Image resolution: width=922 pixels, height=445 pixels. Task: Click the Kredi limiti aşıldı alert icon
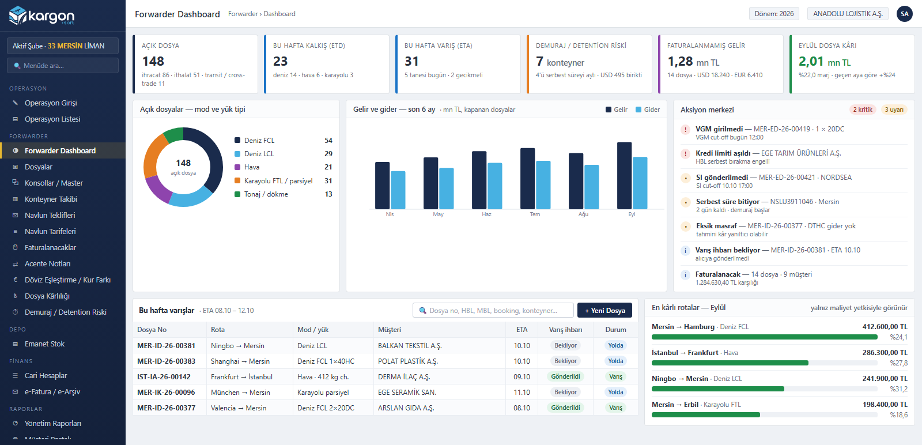[x=686, y=154]
